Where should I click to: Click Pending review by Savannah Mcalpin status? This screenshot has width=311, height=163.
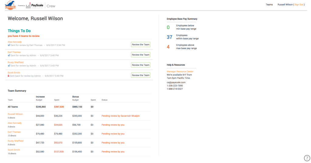(121, 116)
